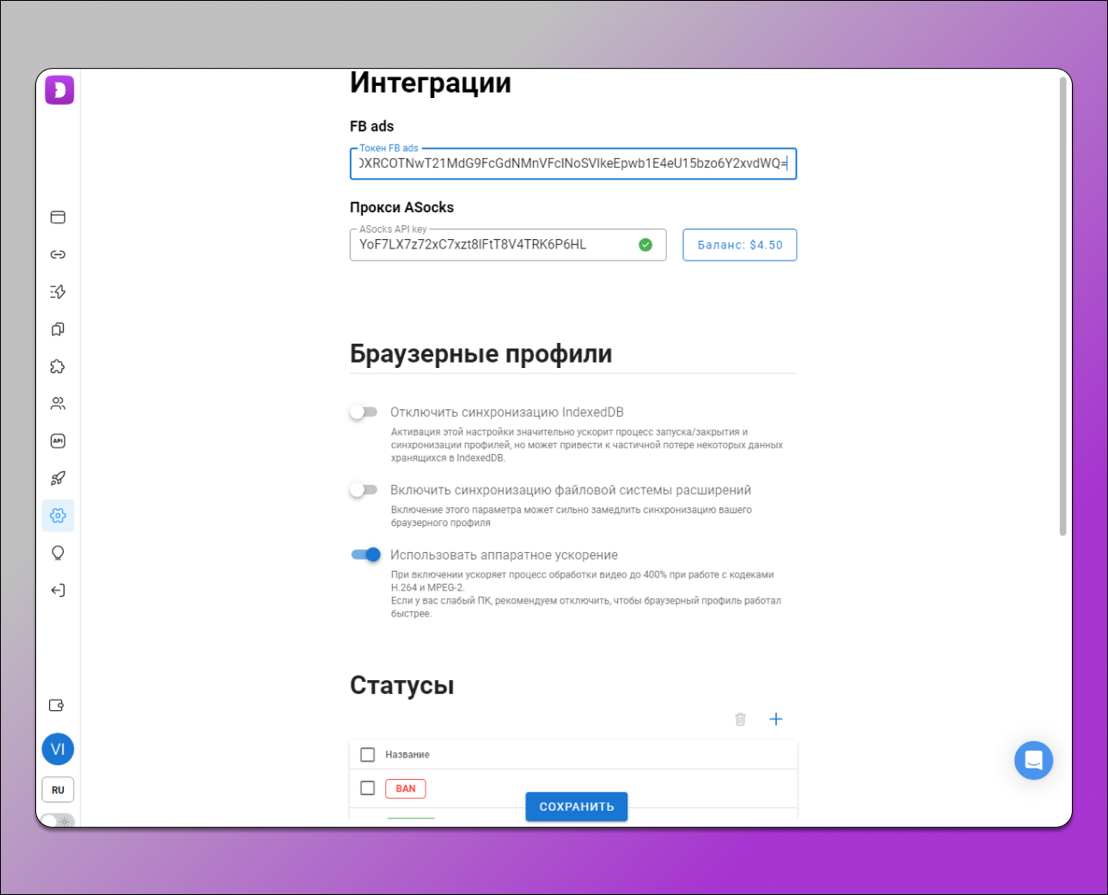Enable disable IndexedDB synchronization toggle
Image resolution: width=1108 pixels, height=895 pixels.
363,411
